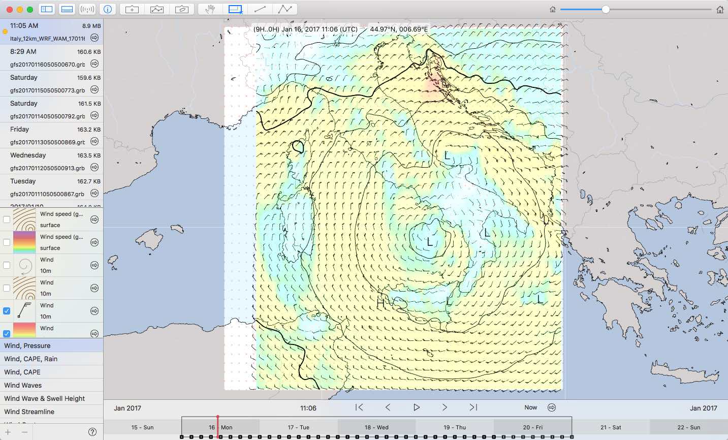
Task: Click the minus icon at sidebar bottom
Action: pyautogui.click(x=24, y=432)
